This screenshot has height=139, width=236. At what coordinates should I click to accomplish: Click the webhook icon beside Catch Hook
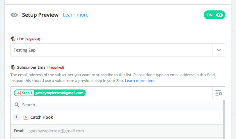[26, 117]
